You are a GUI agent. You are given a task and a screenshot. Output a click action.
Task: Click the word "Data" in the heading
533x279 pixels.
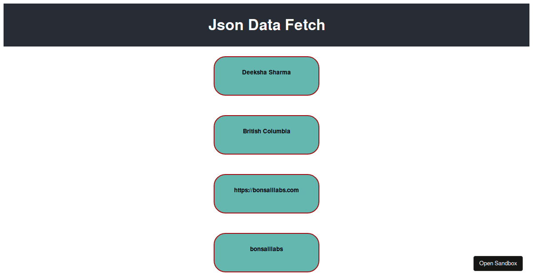pyautogui.click(x=264, y=25)
